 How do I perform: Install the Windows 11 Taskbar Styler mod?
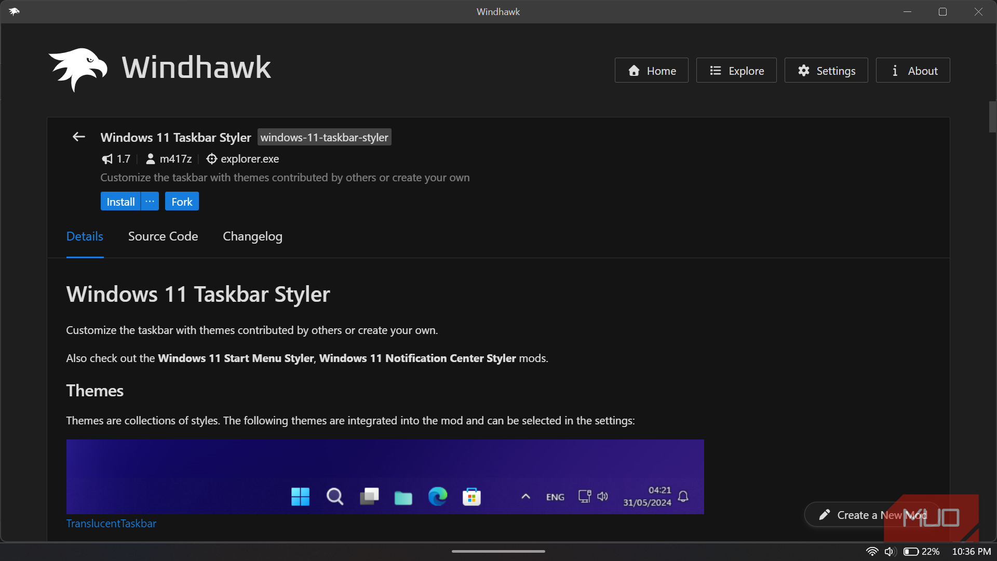[x=120, y=202]
